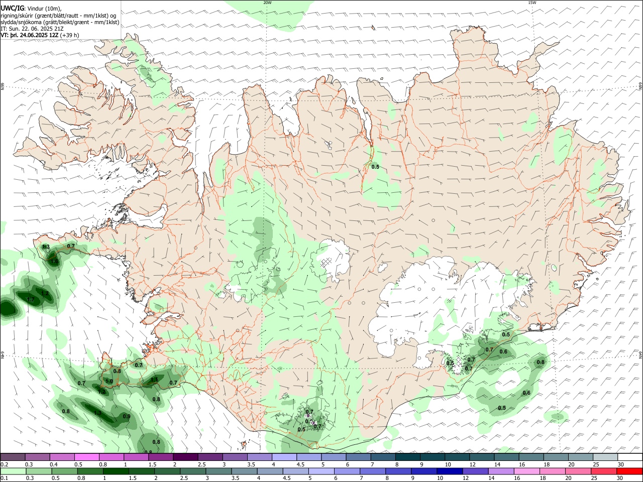643x482 pixels.
Task: Click the '(+39 h)' forecast offset text
Action: pyautogui.click(x=69, y=35)
